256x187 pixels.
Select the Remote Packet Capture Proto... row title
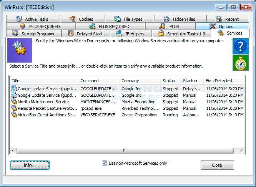47,108
